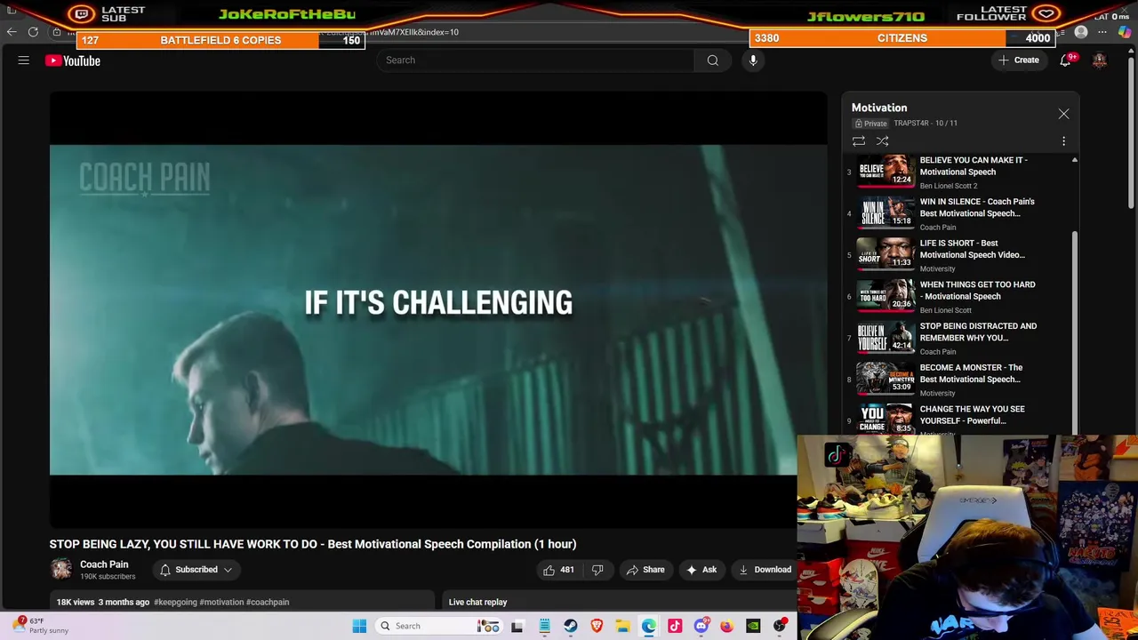
Task: Open Coach Pain channel name link
Action: click(104, 564)
